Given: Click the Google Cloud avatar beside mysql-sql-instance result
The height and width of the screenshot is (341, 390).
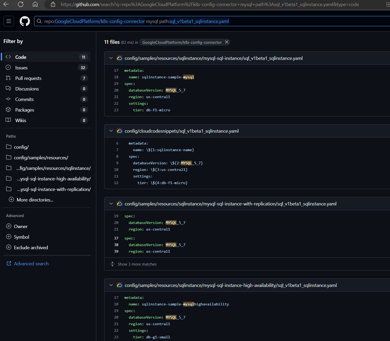Looking at the screenshot, I should click(120, 58).
